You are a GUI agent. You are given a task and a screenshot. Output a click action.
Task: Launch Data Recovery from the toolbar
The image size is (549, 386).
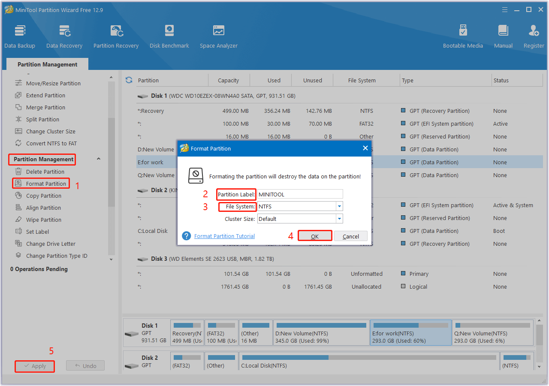click(x=64, y=36)
